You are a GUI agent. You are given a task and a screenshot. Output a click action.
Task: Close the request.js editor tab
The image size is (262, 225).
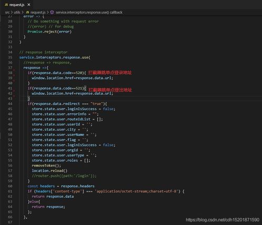click(29, 5)
